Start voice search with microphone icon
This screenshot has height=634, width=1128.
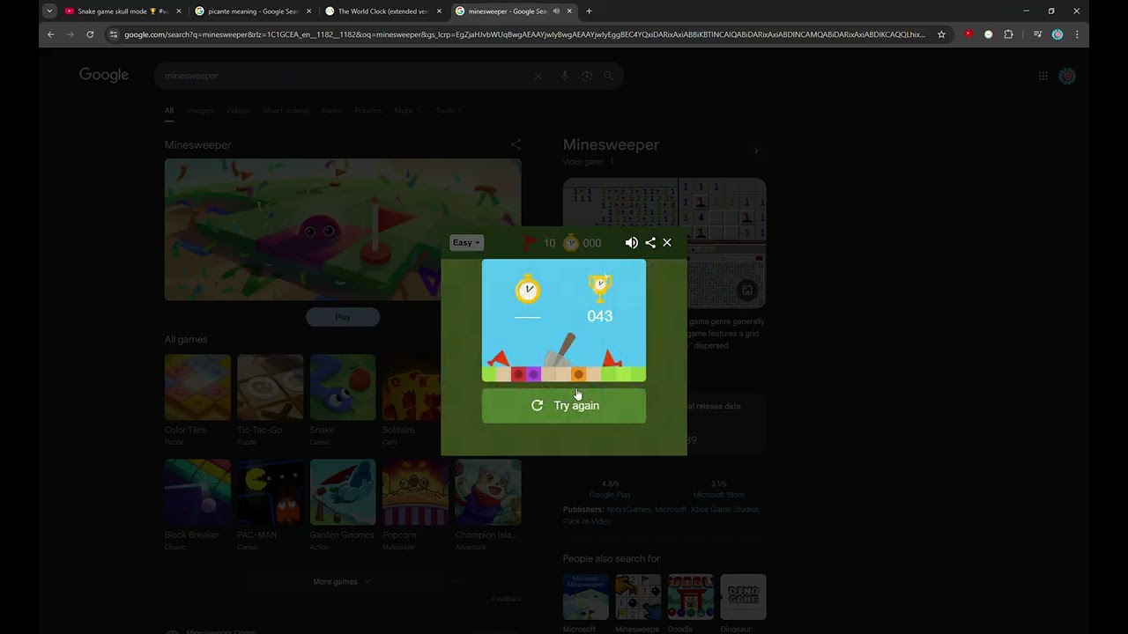click(565, 76)
